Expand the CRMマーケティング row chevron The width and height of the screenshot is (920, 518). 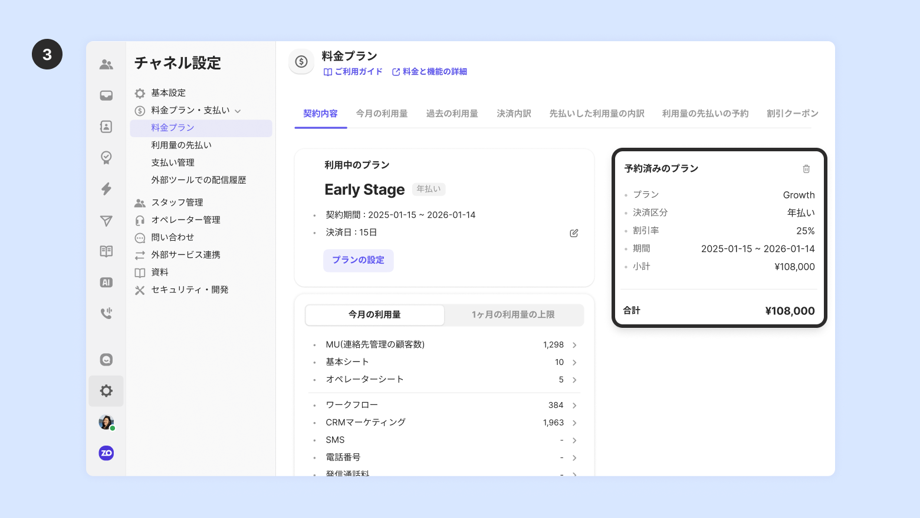click(574, 423)
